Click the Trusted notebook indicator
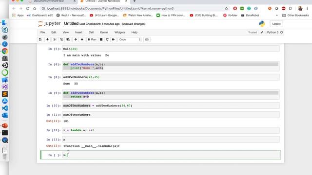The height and width of the screenshot is (175, 312). coord(253,33)
